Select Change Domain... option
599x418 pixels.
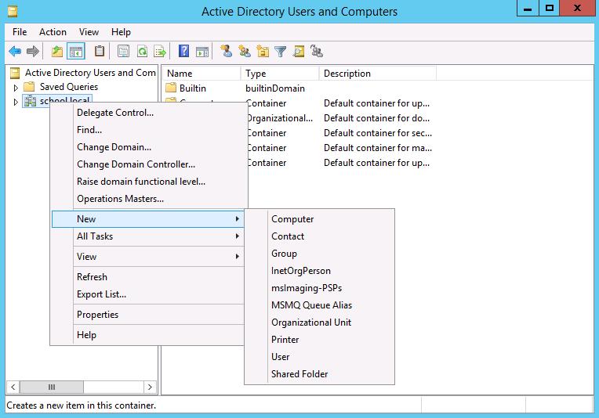147,147
